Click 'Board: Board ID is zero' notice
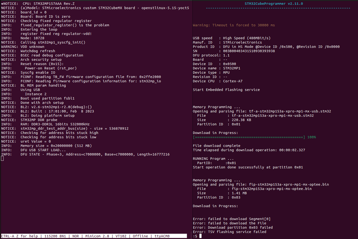 click(x=35, y=17)
